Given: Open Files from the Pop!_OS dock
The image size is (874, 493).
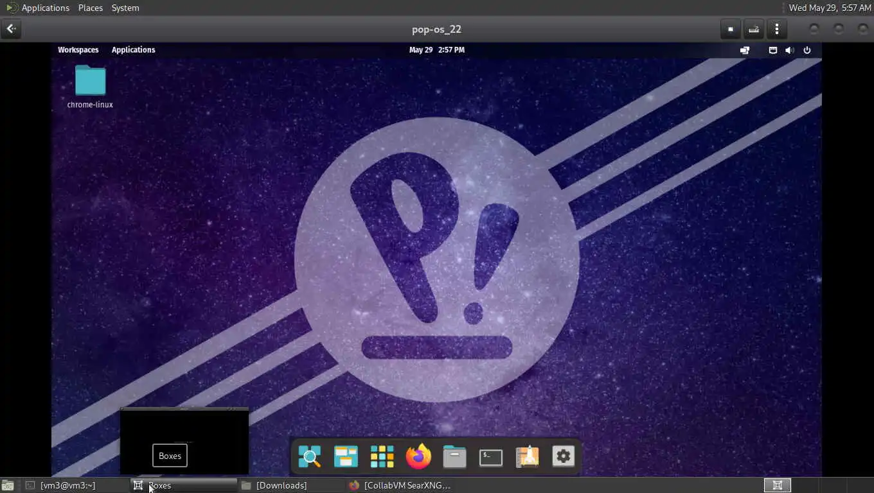Looking at the screenshot, I should click(454, 456).
